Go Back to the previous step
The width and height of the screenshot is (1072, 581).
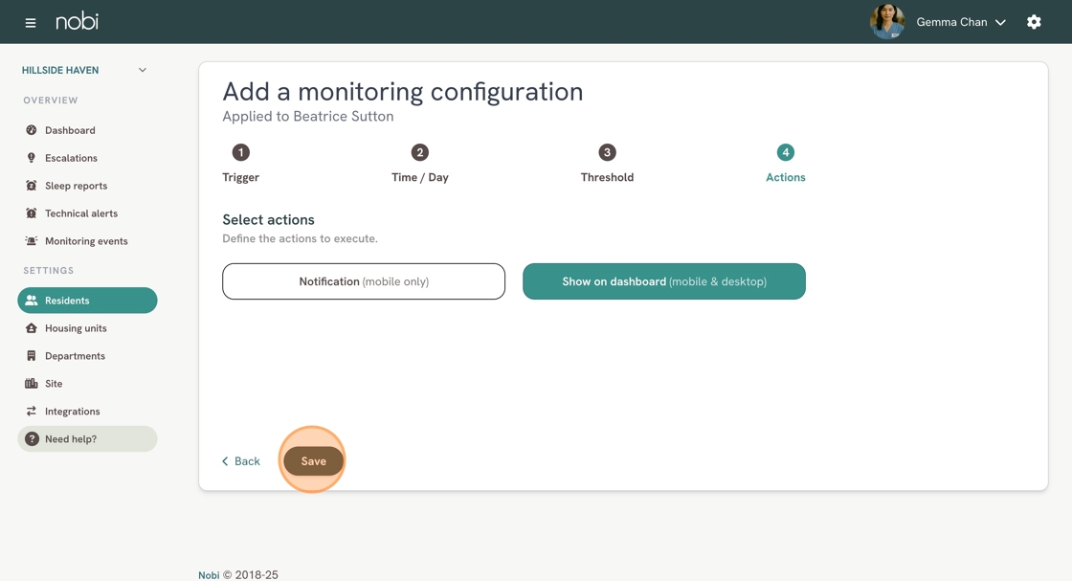pyautogui.click(x=240, y=461)
